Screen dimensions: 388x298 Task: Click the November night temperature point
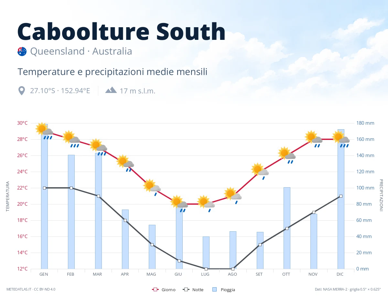tap(314, 212)
